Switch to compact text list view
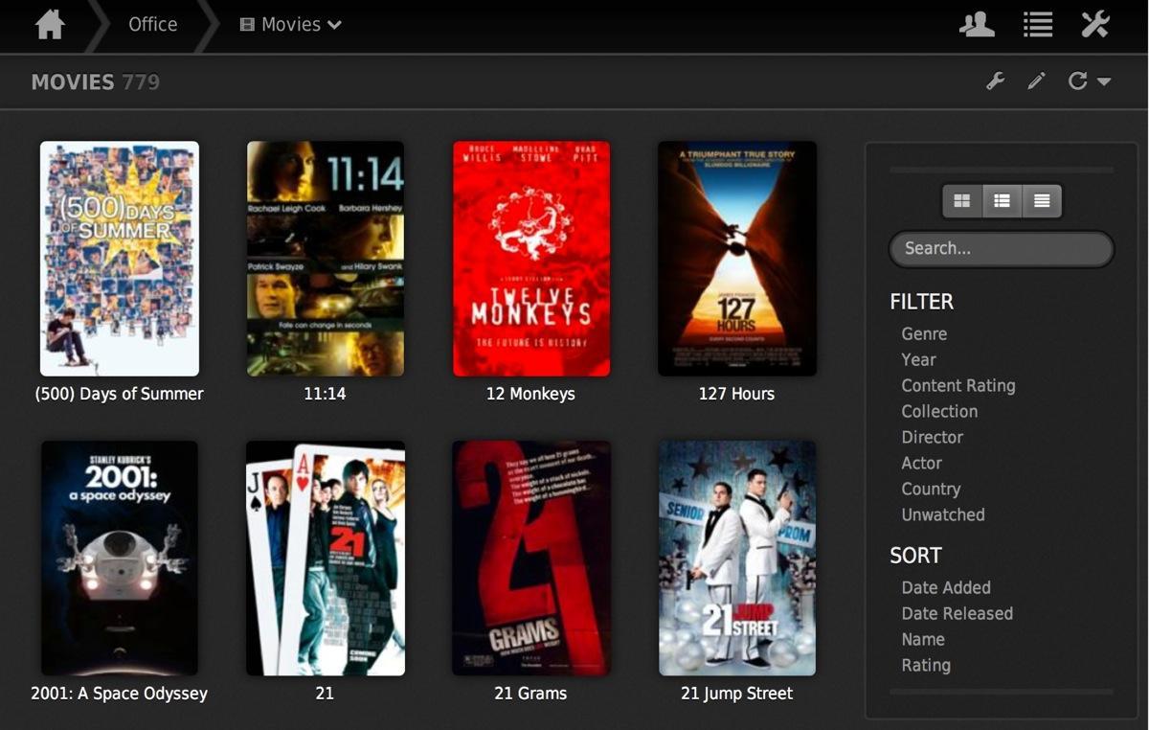1149x730 pixels. pyautogui.click(x=1042, y=201)
